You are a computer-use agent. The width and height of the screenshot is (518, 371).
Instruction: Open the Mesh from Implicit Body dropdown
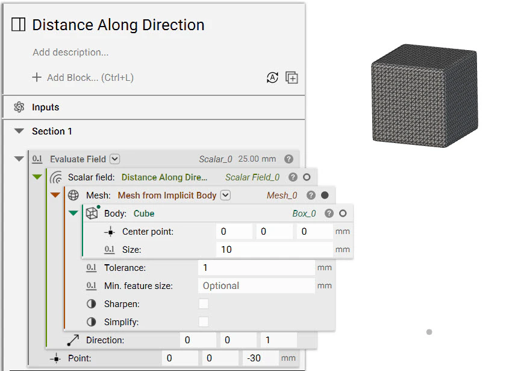(226, 195)
